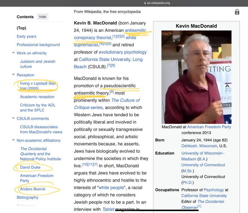Open the Anders Breivik subsection
Viewport: 248px width, 213px height.
click(x=33, y=189)
